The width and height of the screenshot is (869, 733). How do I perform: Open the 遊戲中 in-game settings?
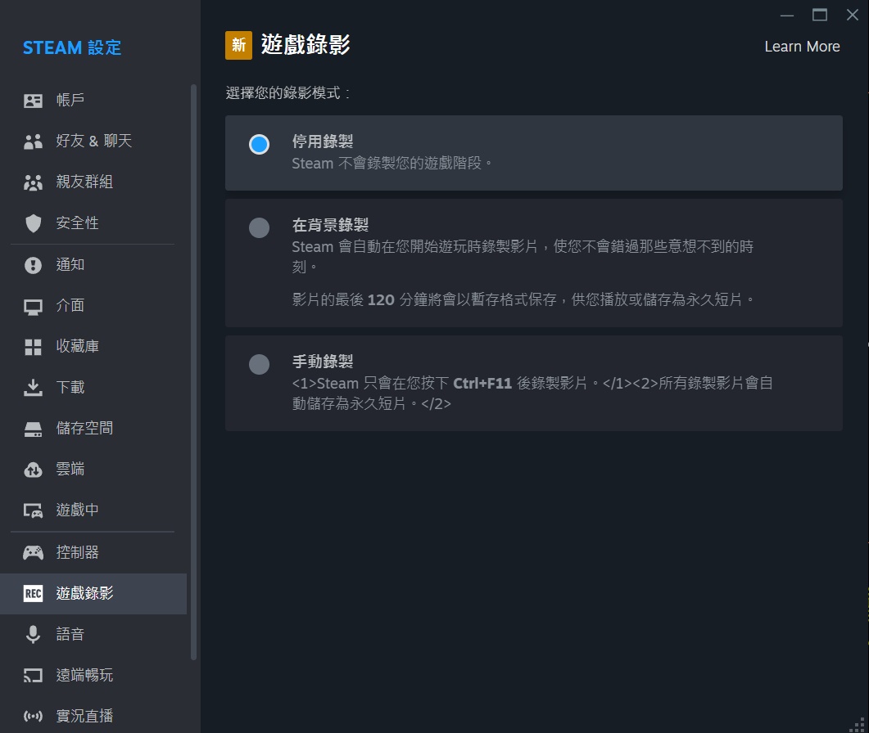pyautogui.click(x=77, y=510)
